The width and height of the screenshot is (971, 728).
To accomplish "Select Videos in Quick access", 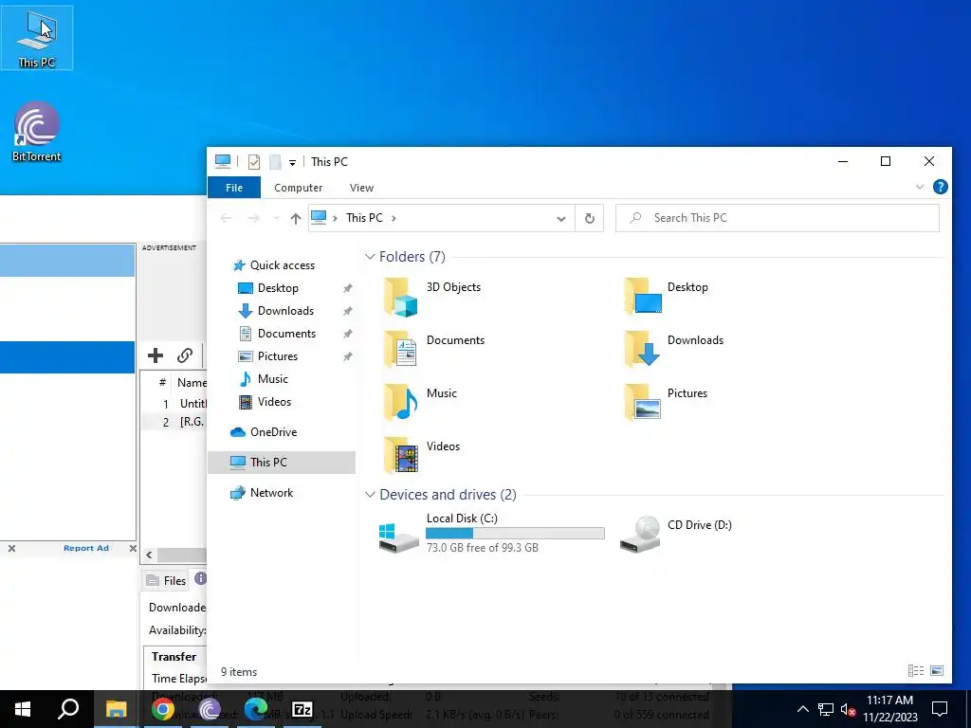I will pos(265,402).
